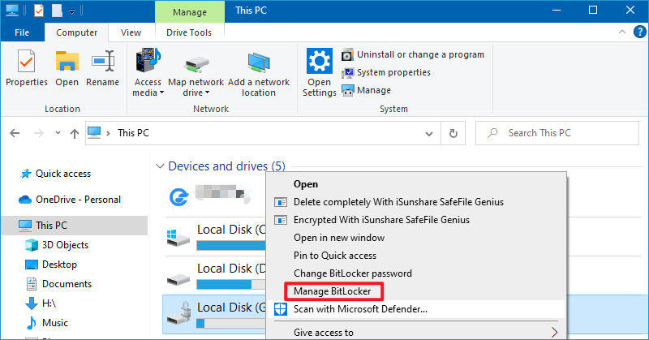Open Customize Quick Access Toolbar dropdown

pyautogui.click(x=71, y=11)
